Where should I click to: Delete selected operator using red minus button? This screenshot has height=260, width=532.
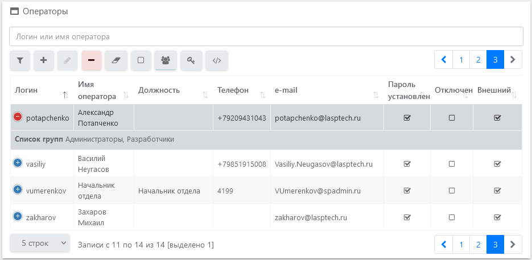[x=92, y=60]
